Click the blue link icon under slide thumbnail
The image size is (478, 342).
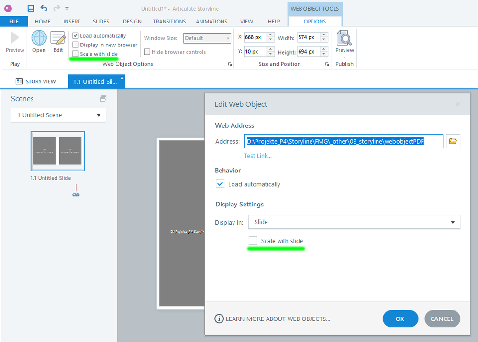(x=76, y=194)
